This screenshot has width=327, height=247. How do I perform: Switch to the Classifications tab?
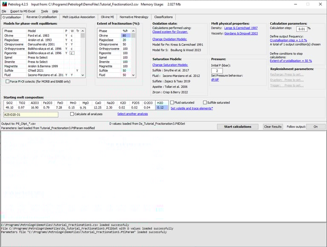coord(163,17)
